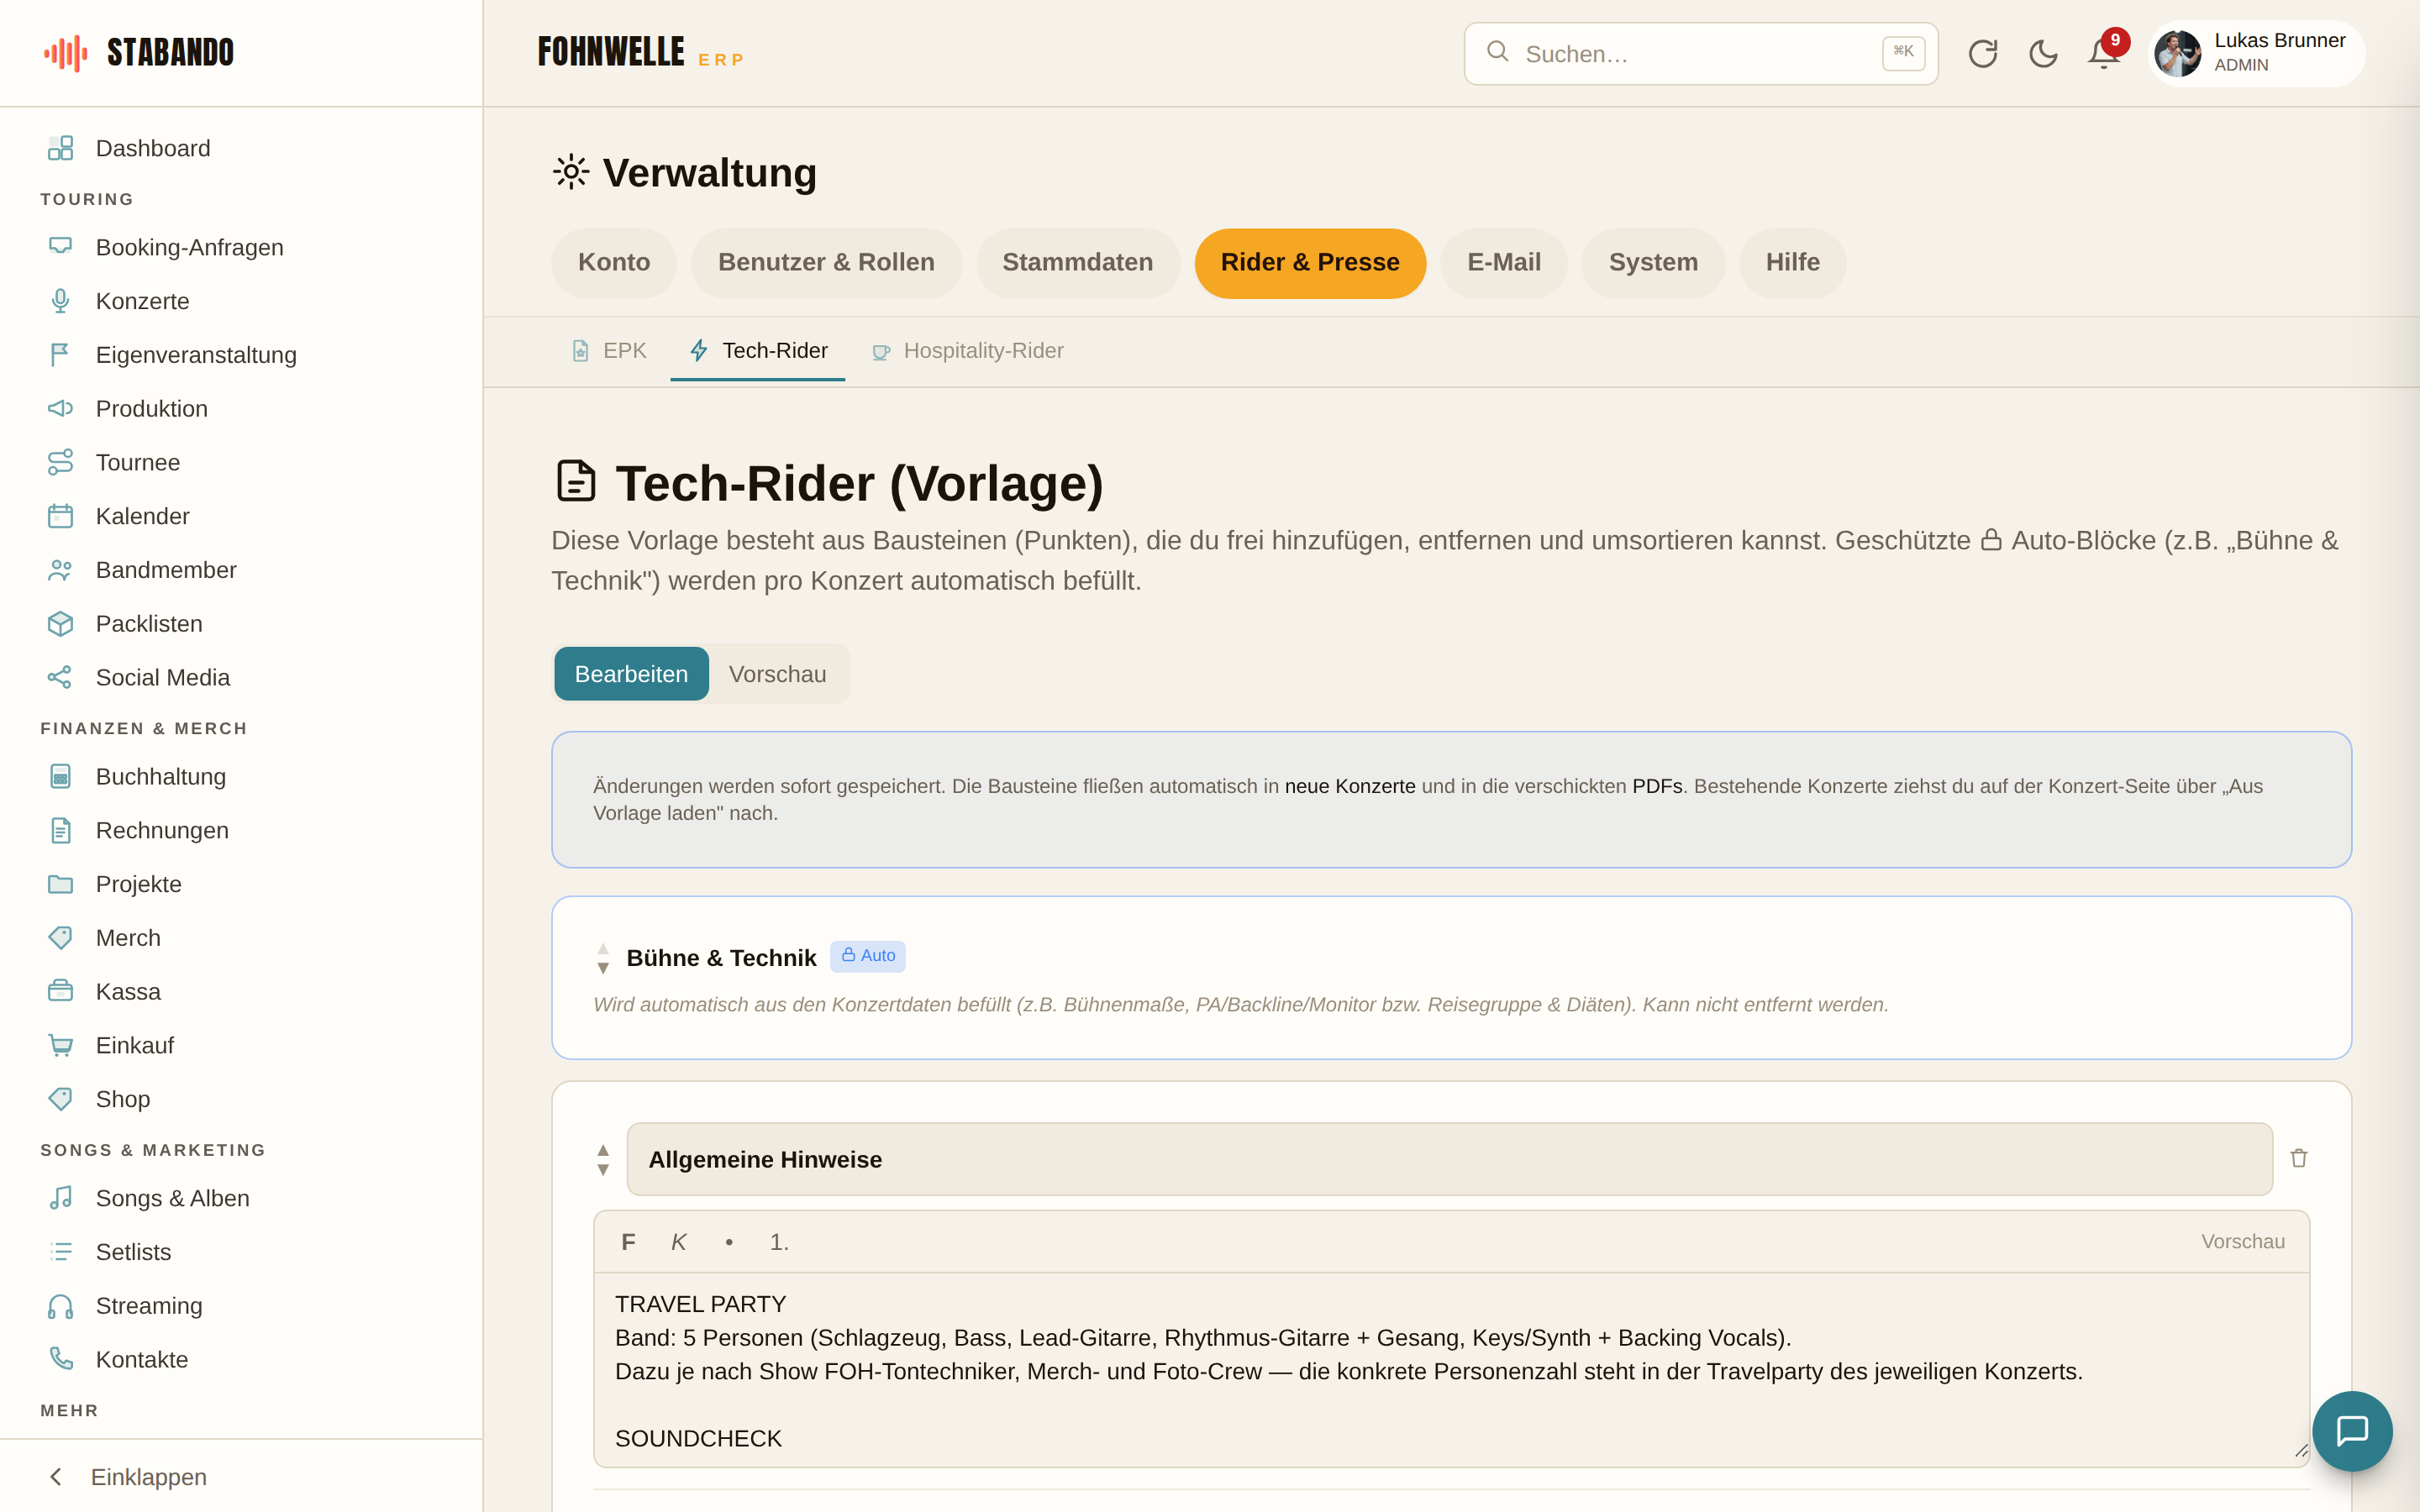Open the chat bubble button
2420x1512 pixels.
click(2352, 1430)
